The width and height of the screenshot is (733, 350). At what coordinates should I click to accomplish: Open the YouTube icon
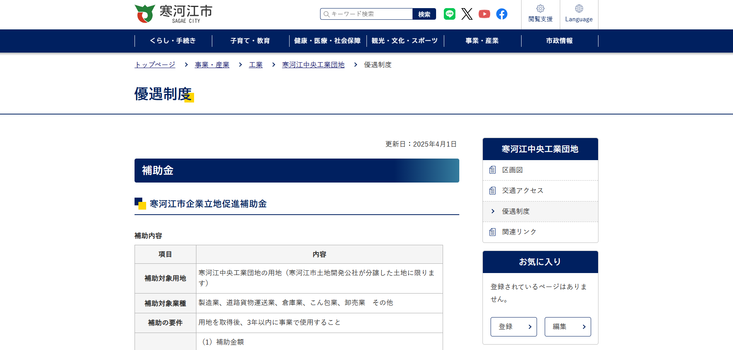coord(484,14)
